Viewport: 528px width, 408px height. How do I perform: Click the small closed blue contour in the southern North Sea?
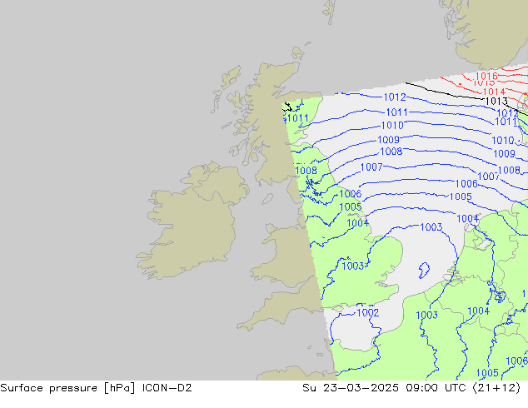[x=424, y=271]
